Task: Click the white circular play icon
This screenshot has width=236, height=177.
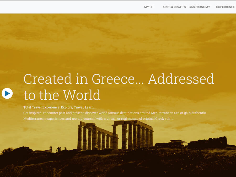Action: coord(7,94)
